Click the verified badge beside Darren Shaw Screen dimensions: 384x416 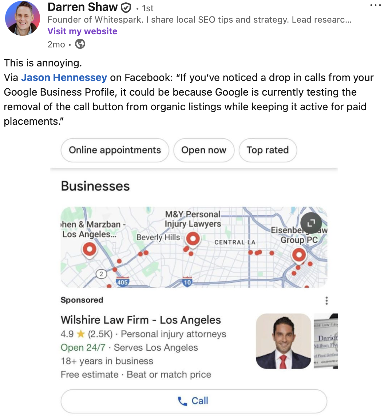coord(126,7)
